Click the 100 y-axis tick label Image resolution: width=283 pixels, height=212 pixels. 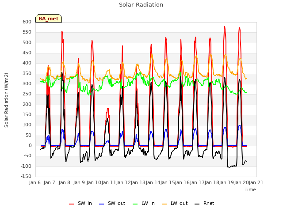tap(27, 125)
